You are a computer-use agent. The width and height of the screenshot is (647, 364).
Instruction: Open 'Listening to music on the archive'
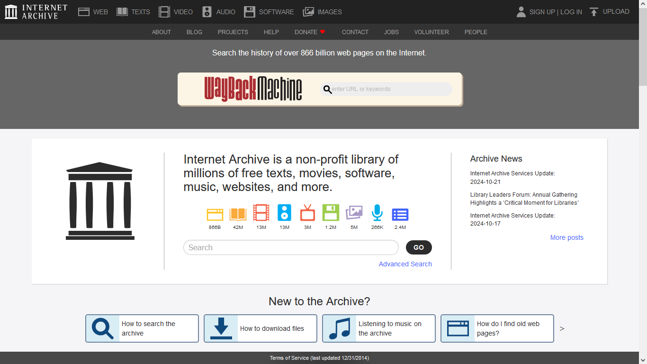390,328
